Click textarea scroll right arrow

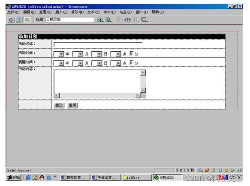click(x=138, y=95)
